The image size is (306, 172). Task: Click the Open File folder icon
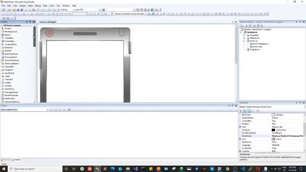(14, 10)
